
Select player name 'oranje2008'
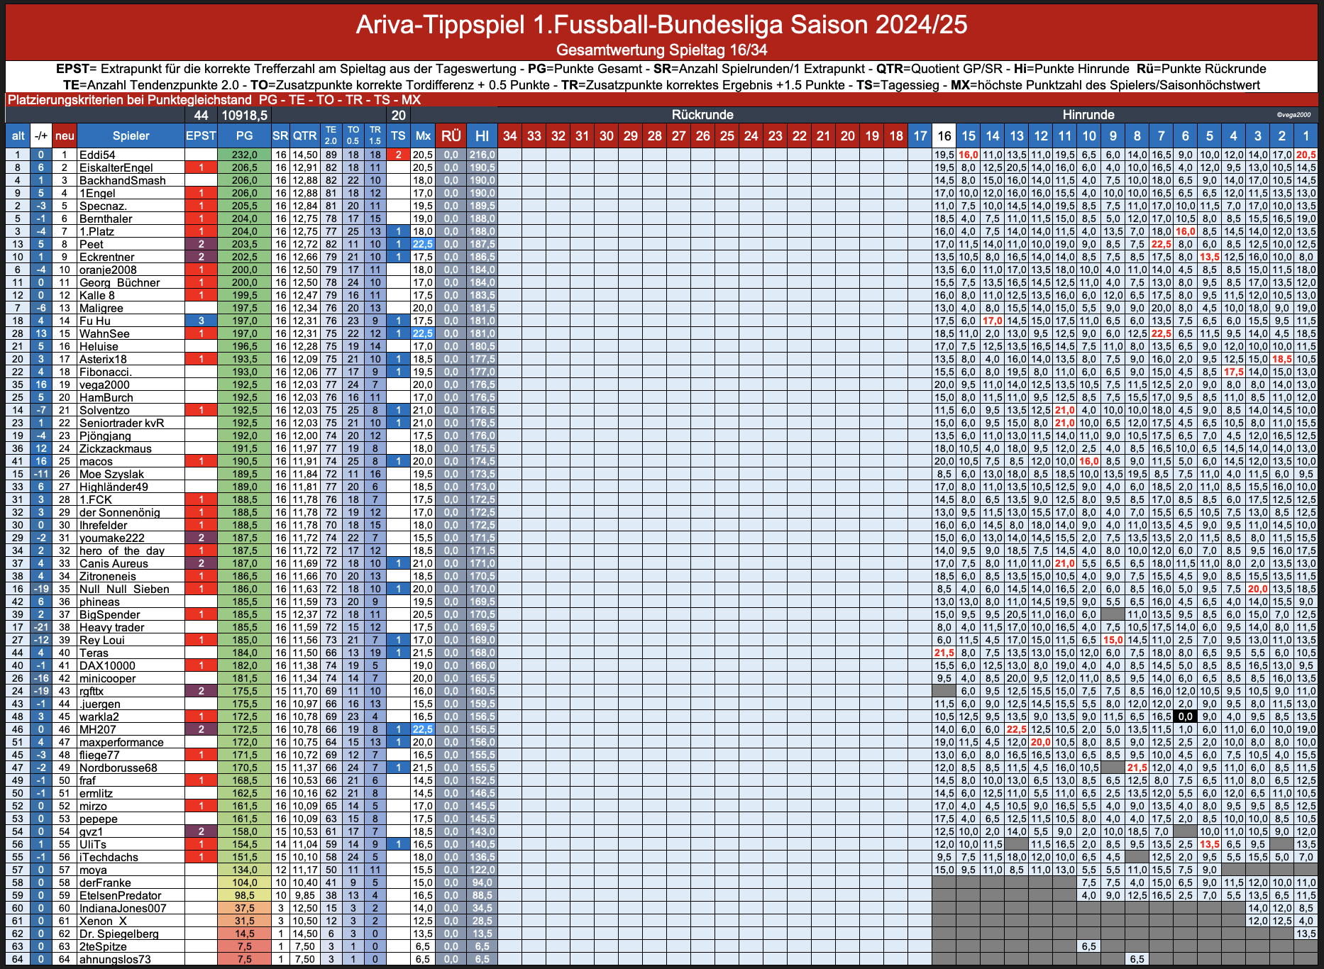click(x=108, y=270)
